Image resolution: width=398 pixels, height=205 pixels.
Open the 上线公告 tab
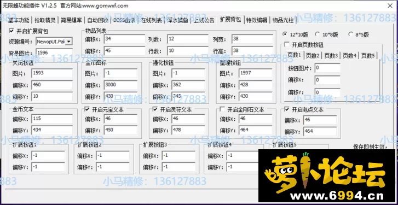coord(204,20)
